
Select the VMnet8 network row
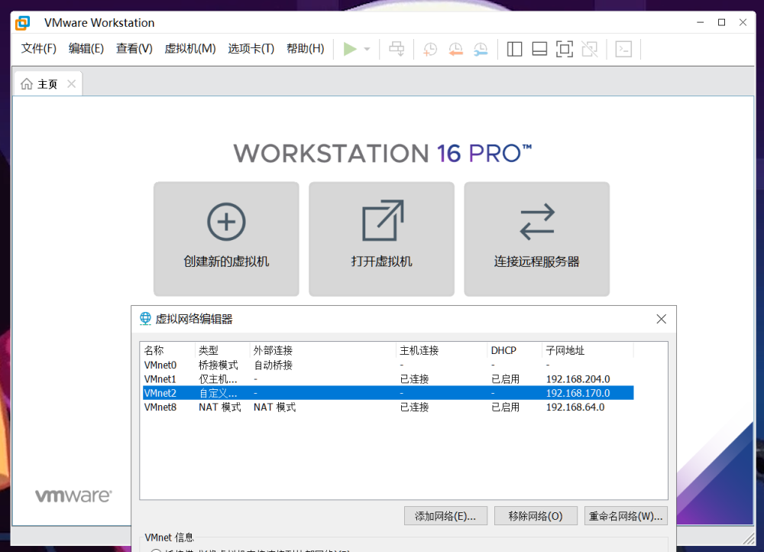pos(388,408)
